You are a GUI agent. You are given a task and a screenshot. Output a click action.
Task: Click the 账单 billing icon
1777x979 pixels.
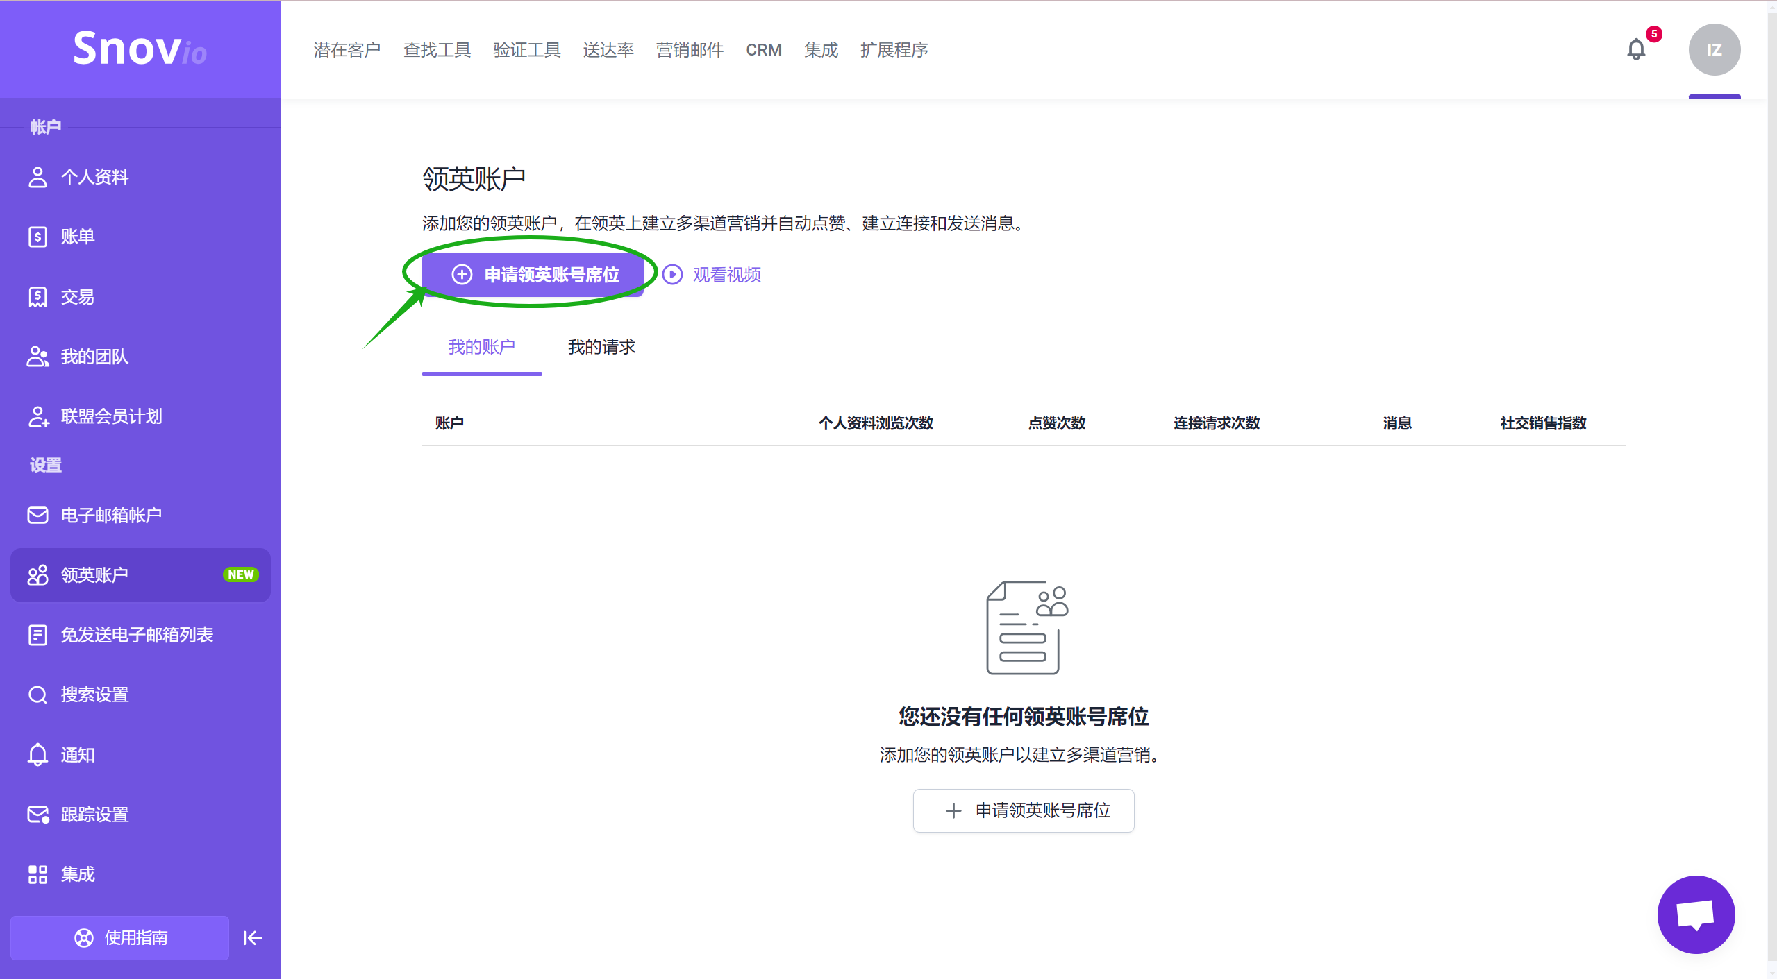point(37,237)
